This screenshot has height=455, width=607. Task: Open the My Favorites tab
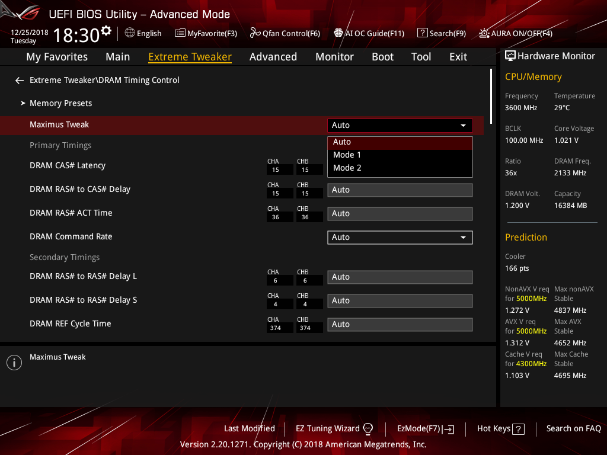click(x=57, y=57)
